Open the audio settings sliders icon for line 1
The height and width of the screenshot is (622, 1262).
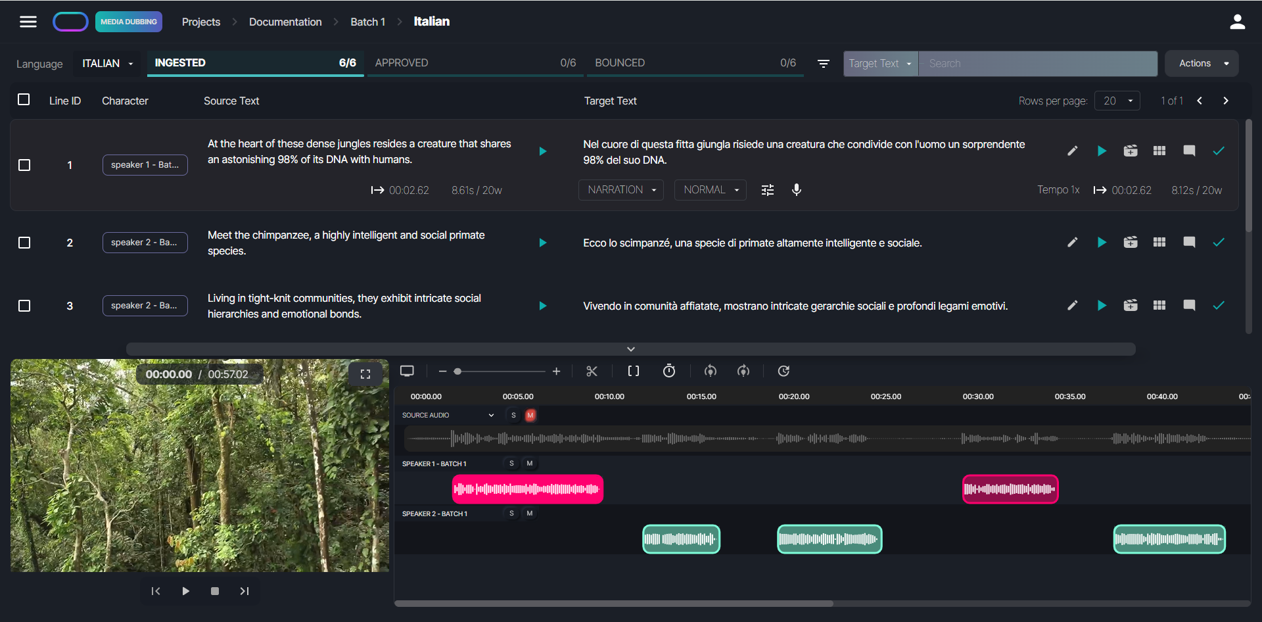pos(767,190)
